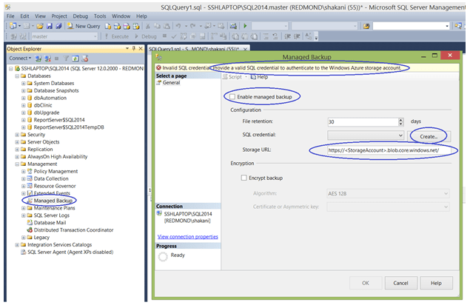Click the File retention spinner arrows

(x=401, y=121)
